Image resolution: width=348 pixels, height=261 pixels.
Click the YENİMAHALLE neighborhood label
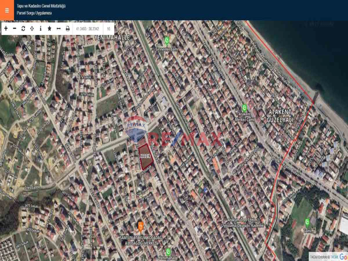(111, 37)
